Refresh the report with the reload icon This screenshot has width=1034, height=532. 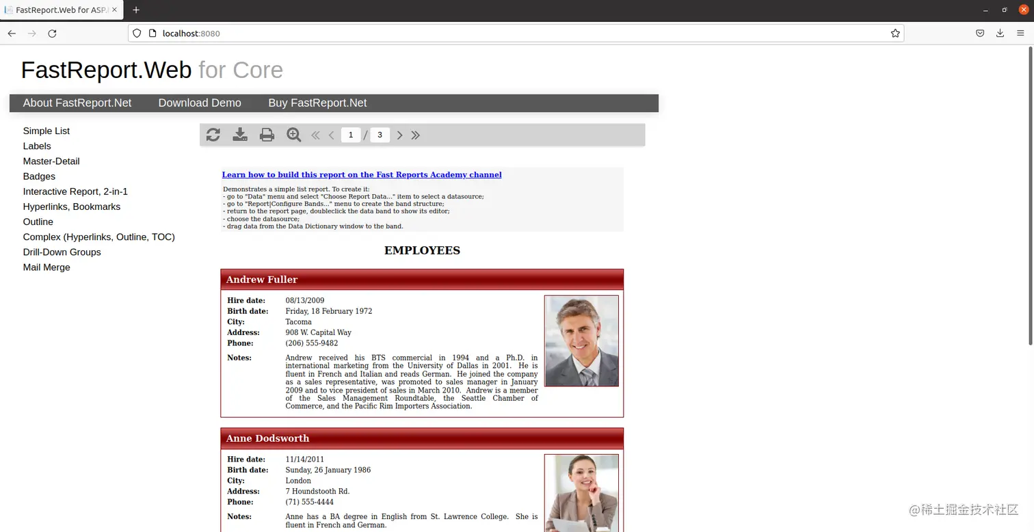click(x=213, y=135)
